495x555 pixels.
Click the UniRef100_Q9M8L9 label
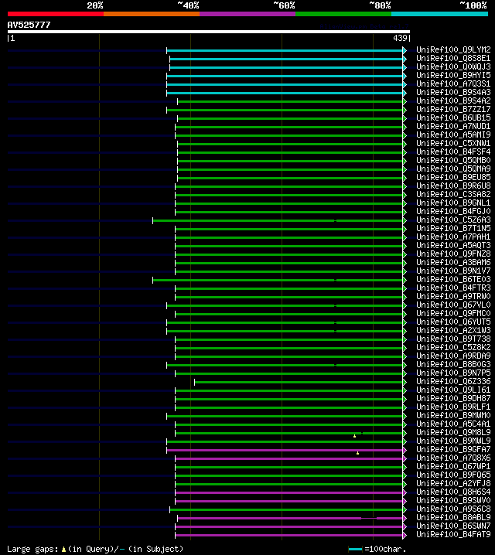[453, 432]
